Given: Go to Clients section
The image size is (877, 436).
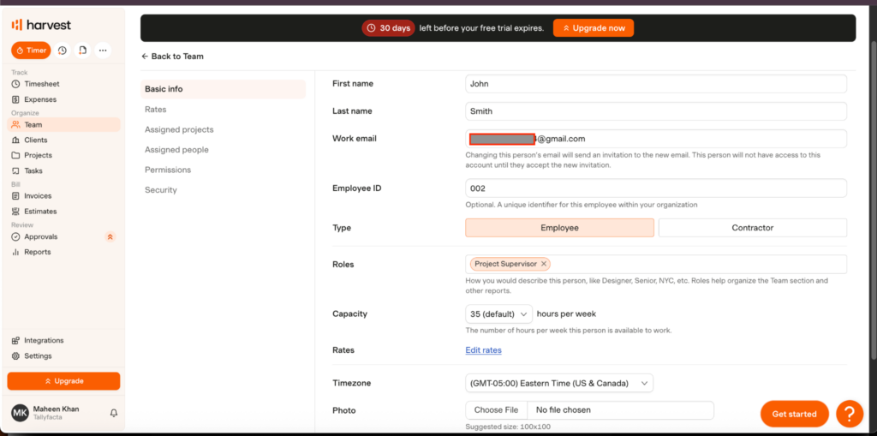Looking at the screenshot, I should click(63, 140).
